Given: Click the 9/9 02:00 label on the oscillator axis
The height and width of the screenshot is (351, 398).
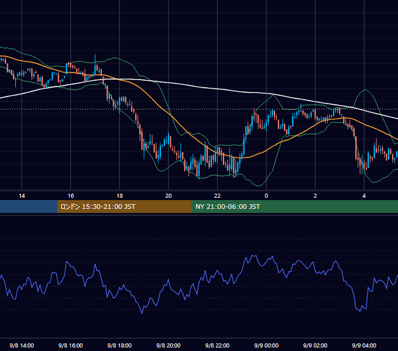Looking at the screenshot, I should (x=315, y=345).
